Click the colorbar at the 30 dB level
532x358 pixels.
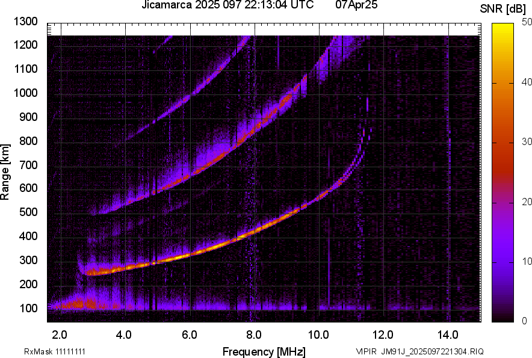(x=503, y=143)
